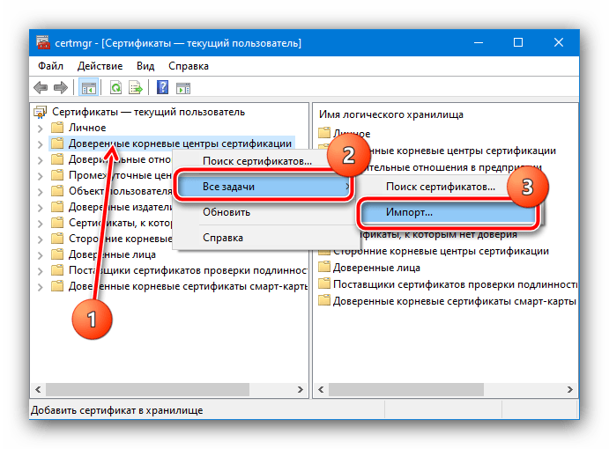Expand Доверенные корневые сертификаты смарт-карты node
Viewport: 609px width, 449px height.
[x=40, y=287]
